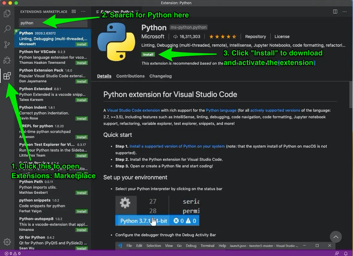Image resolution: width=353 pixels, height=256 pixels.
Task: Open the Explorer view in the Activity Bar
Action: [7, 13]
